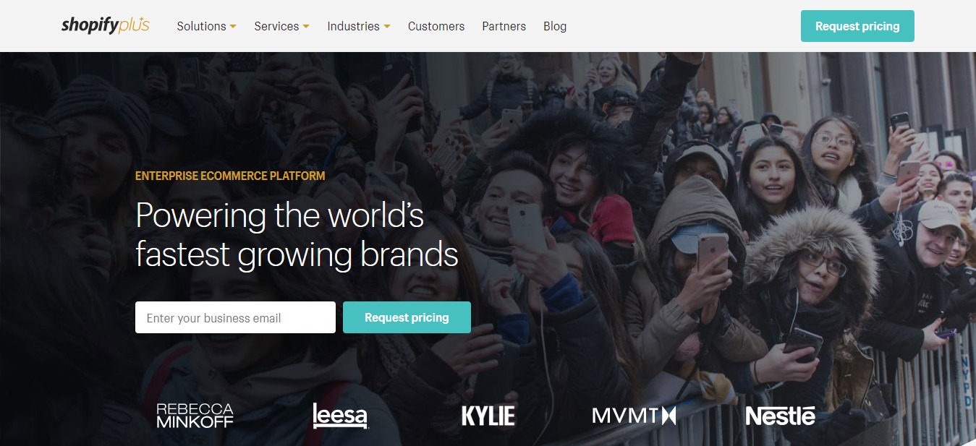Select the MVMT brand logo

point(634,416)
